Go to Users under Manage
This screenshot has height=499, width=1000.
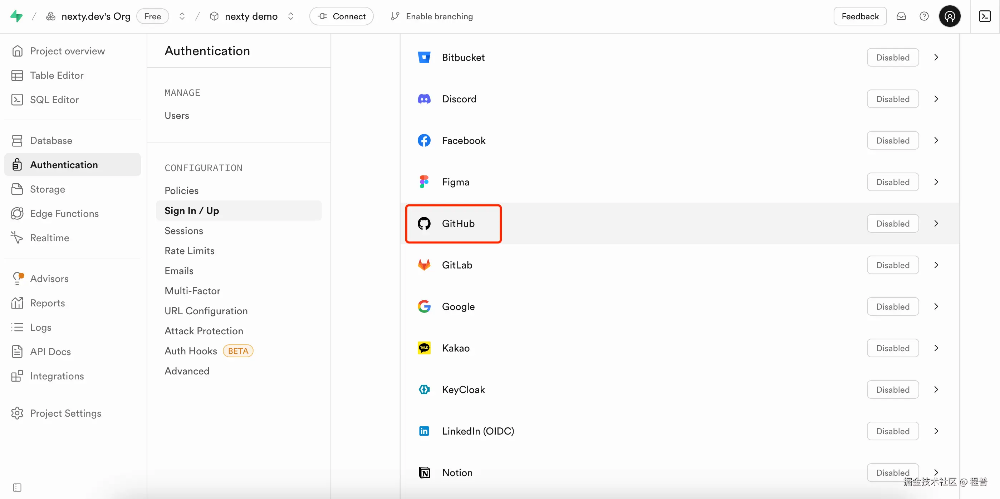(177, 115)
